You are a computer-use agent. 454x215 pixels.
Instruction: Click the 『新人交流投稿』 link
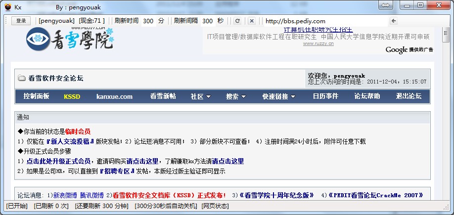pyautogui.click(x=71, y=141)
